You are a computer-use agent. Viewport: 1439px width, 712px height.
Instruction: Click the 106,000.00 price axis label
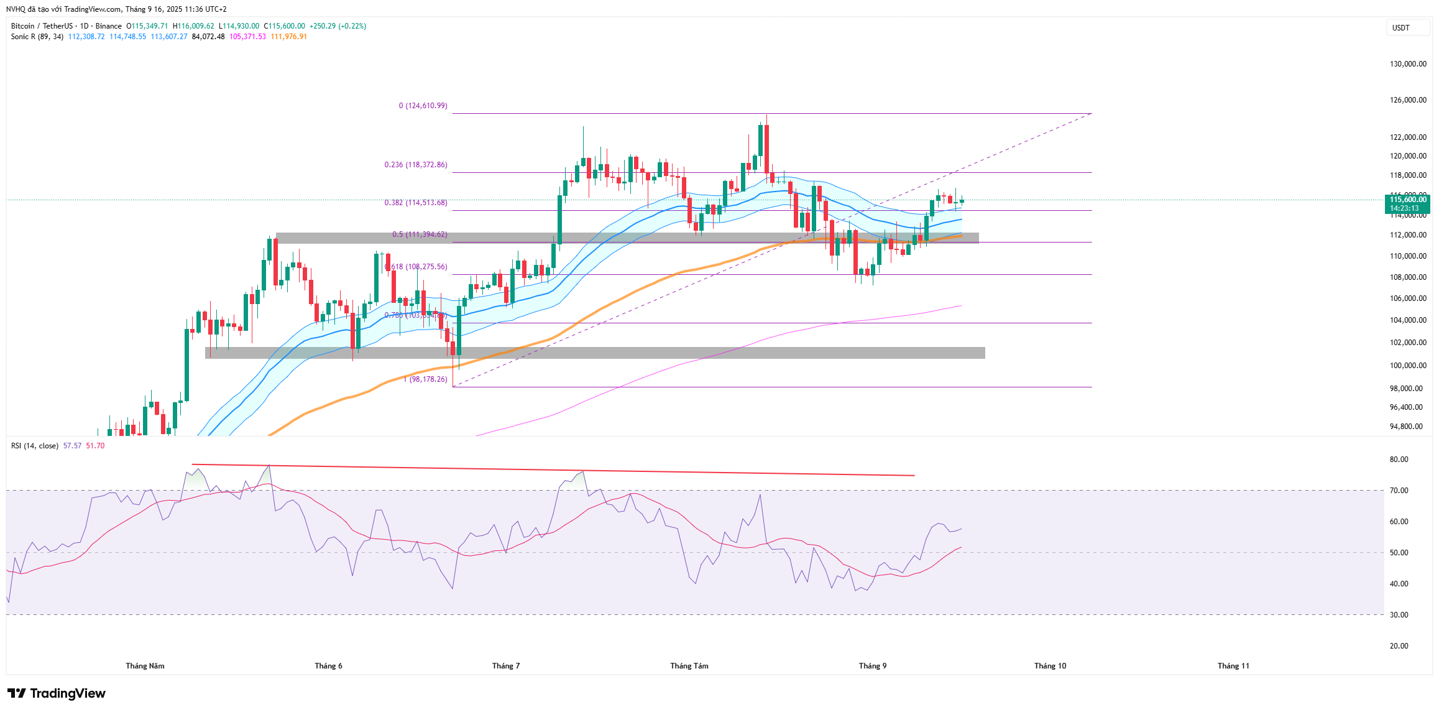(x=1408, y=298)
